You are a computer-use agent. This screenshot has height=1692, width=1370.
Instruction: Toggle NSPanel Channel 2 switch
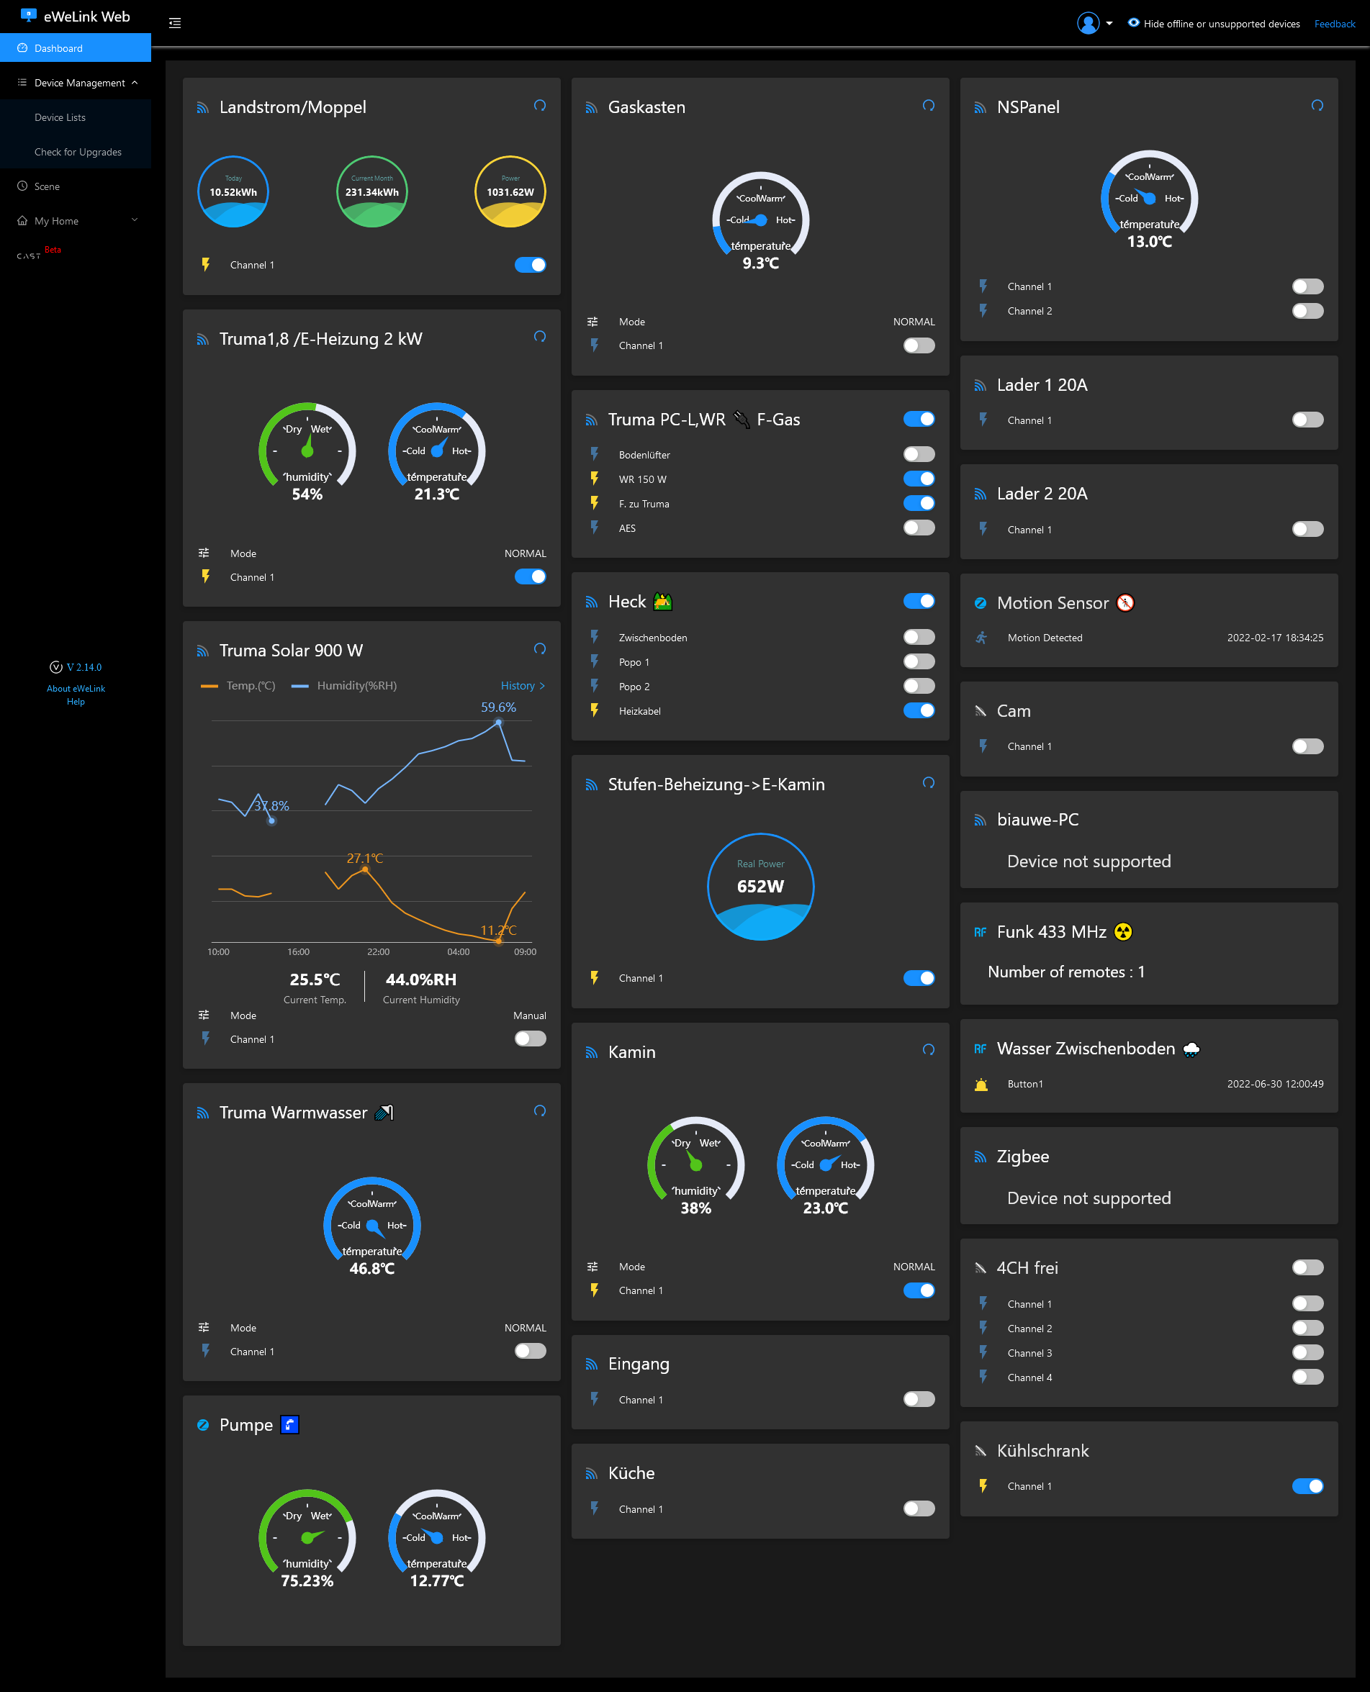(x=1307, y=311)
